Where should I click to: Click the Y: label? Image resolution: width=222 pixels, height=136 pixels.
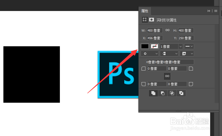tap(175, 38)
